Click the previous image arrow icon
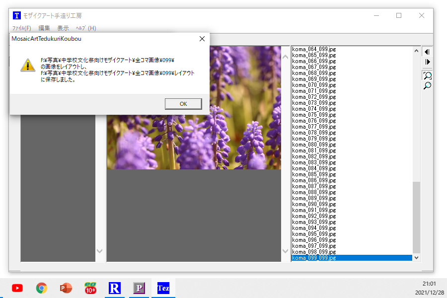Screen dimensions: 447x298 pos(427,52)
